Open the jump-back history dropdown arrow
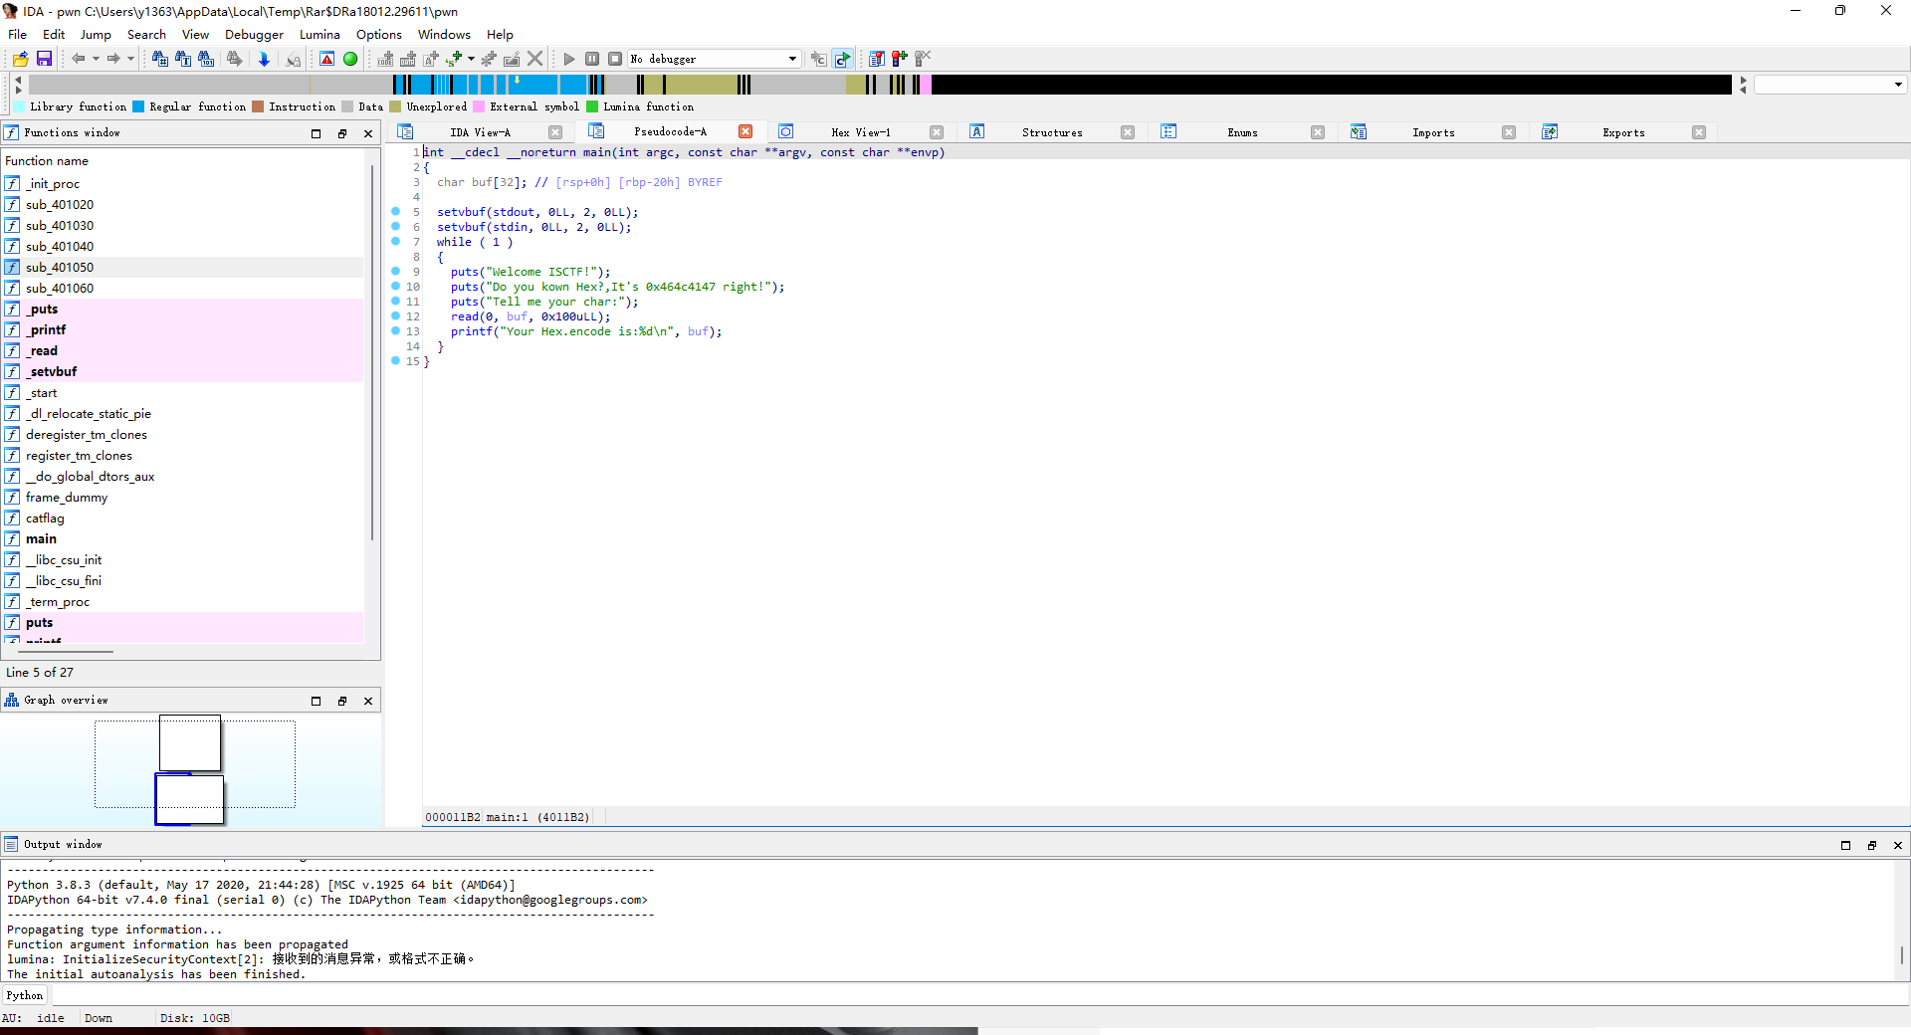The image size is (1911, 1035). coord(96,59)
